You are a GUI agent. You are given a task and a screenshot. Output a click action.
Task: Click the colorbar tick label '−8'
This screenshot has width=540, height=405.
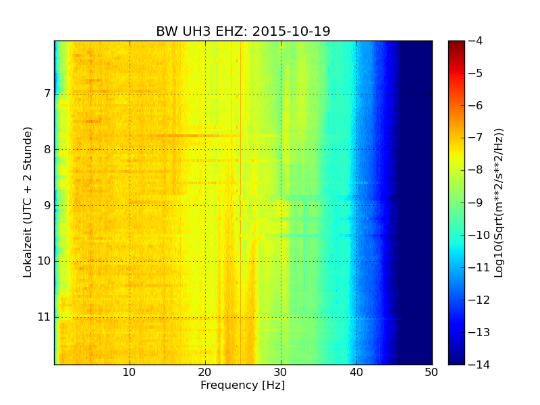[x=476, y=170]
